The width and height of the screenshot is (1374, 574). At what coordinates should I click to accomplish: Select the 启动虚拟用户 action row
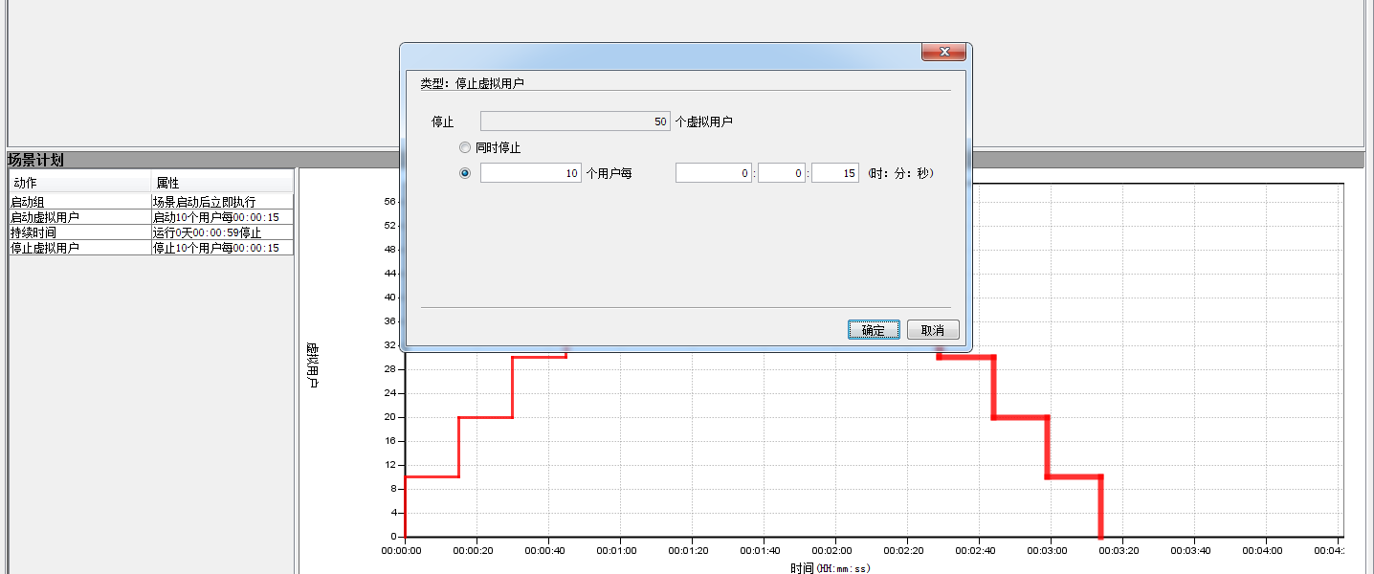click(x=77, y=217)
